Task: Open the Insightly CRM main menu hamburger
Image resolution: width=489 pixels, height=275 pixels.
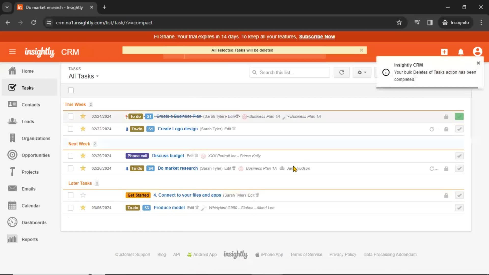Action: [x=12, y=52]
